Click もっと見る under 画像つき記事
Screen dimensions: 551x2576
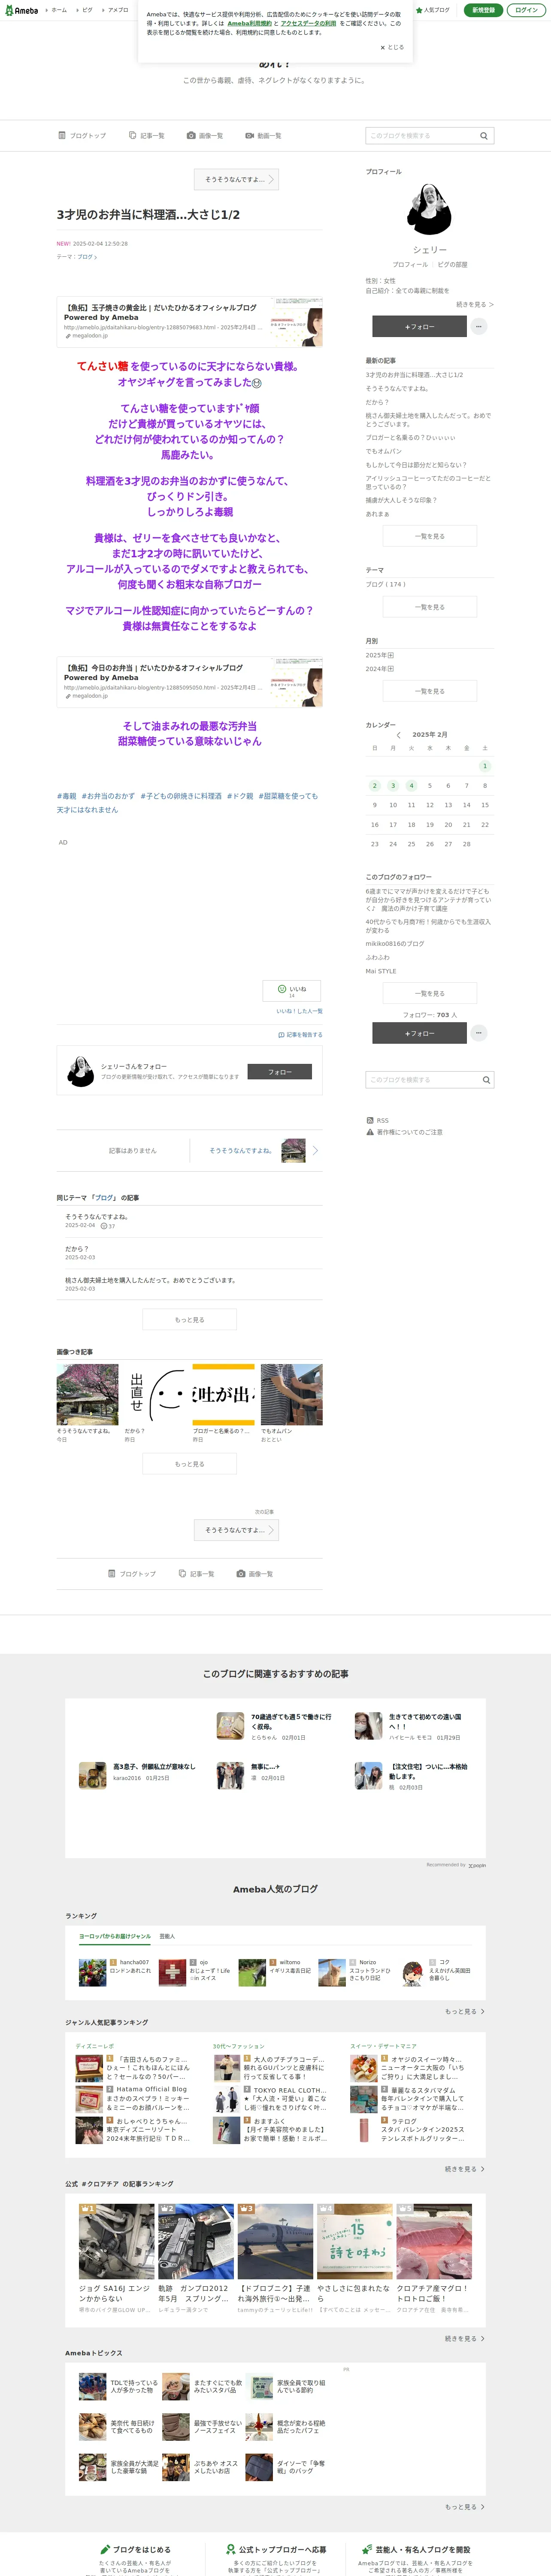coord(189,1463)
